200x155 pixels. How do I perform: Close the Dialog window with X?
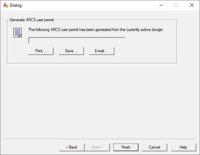point(192,5)
